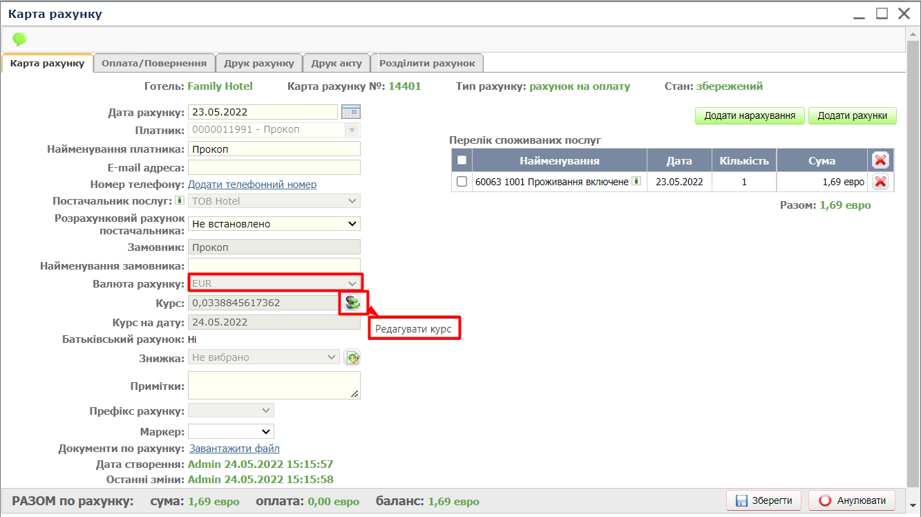Screen dimensions: 921x517
Task: Click info icon next to Проживання включене
Action: click(636, 182)
